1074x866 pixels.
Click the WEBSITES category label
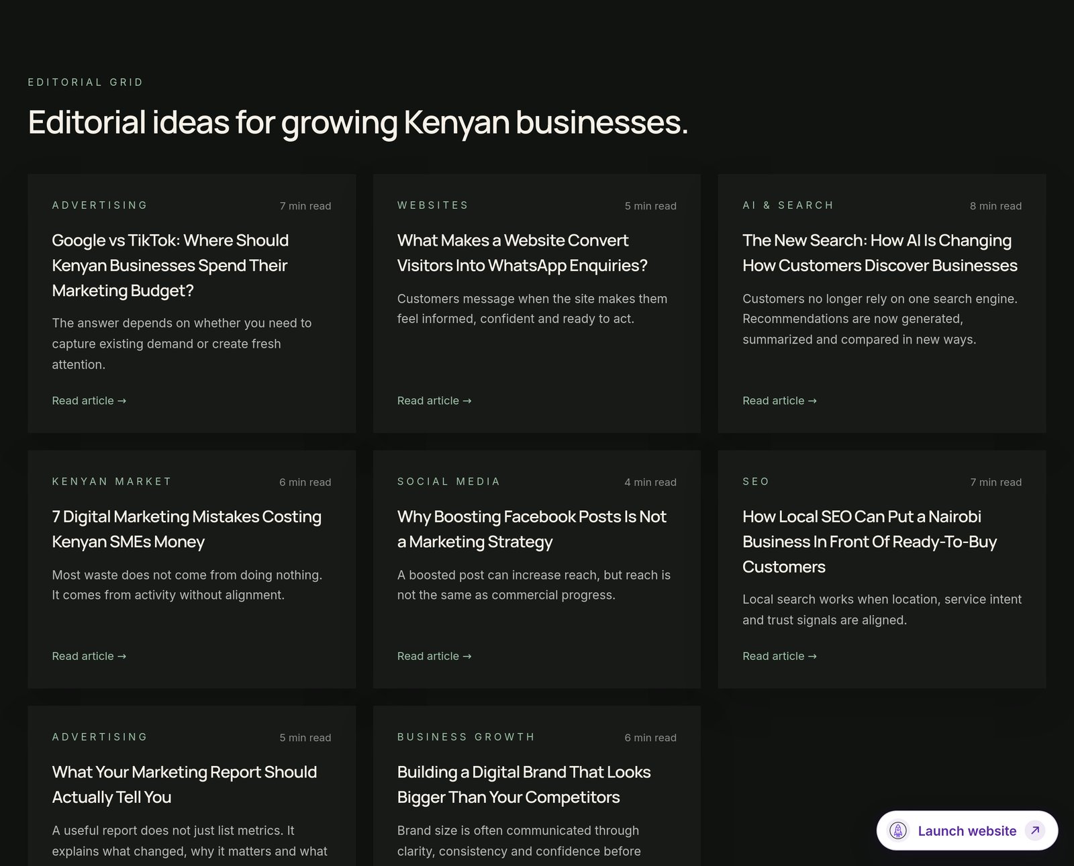coord(433,205)
